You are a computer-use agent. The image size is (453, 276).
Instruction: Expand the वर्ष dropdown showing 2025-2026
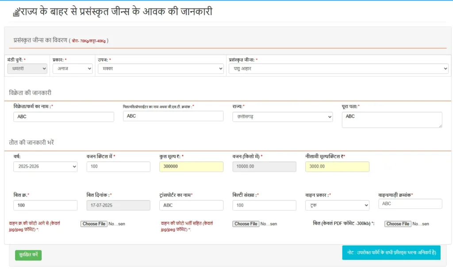pos(45,167)
